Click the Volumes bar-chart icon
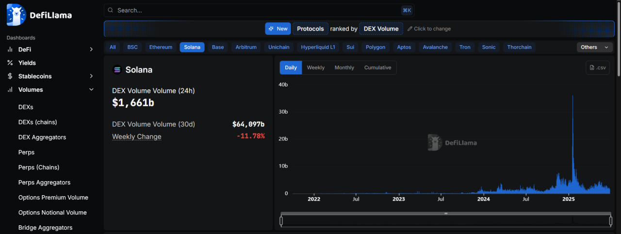The image size is (621, 234). coord(10,90)
